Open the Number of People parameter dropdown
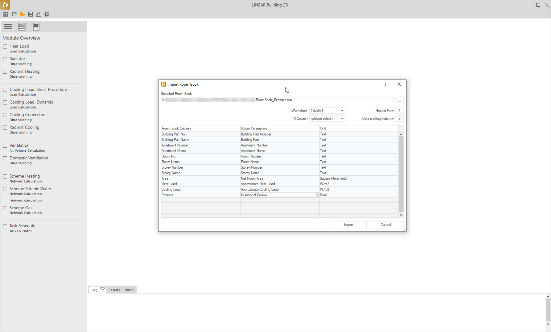The width and height of the screenshot is (551, 332). click(x=317, y=195)
